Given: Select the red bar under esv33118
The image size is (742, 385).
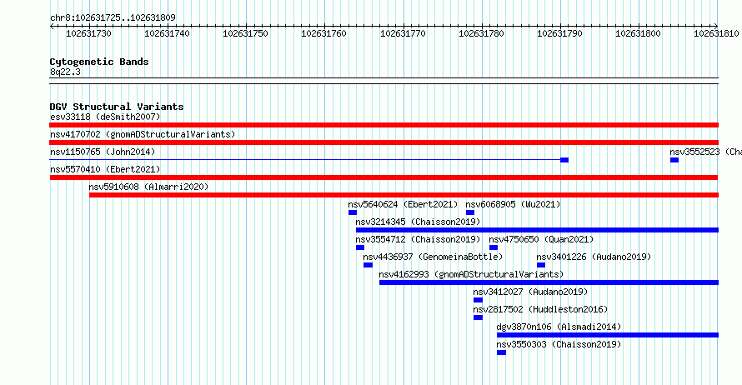Looking at the screenshot, I should 384,125.
